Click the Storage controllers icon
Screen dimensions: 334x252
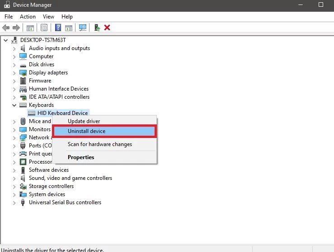click(23, 186)
